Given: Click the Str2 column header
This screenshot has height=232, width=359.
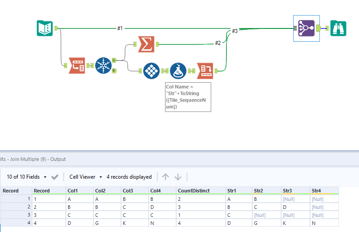Looking at the screenshot, I should [267, 191].
